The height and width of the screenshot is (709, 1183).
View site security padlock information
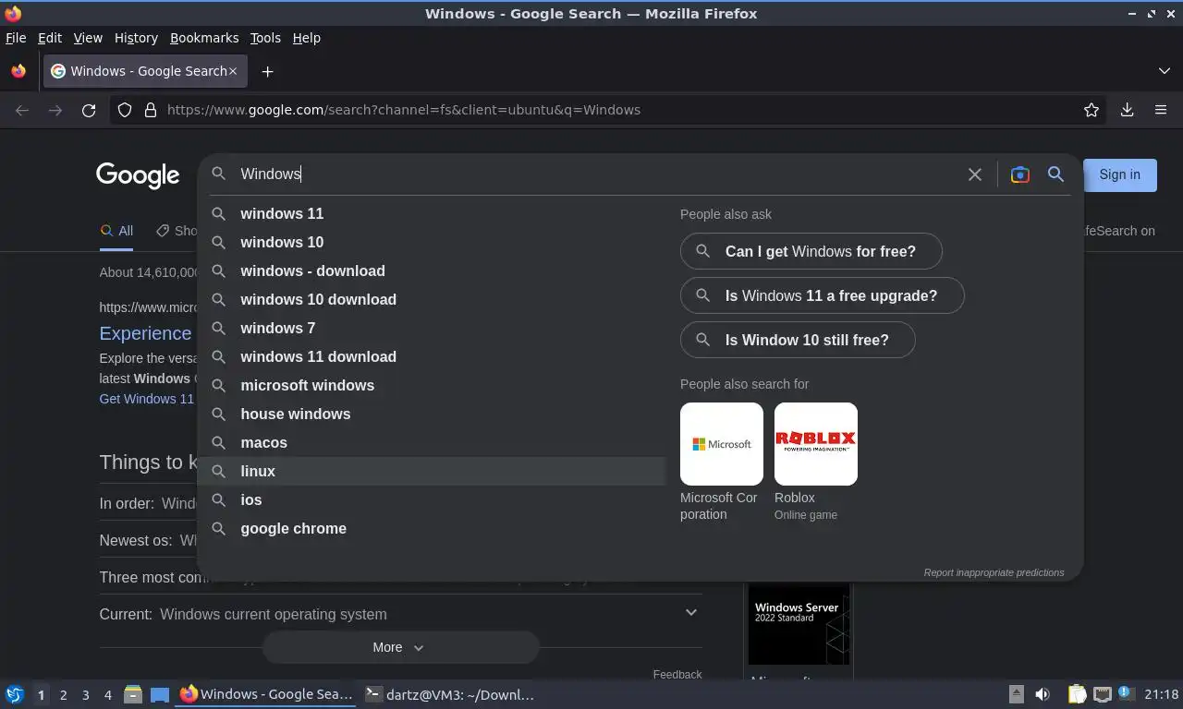[x=151, y=110]
